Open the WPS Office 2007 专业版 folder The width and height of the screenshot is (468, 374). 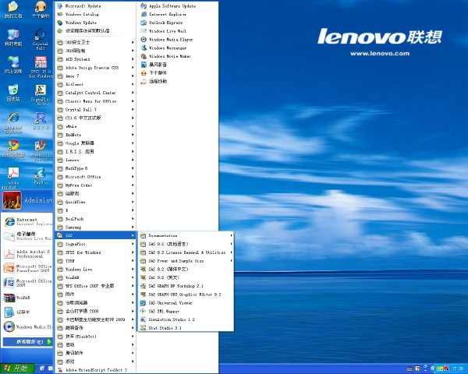(x=95, y=286)
